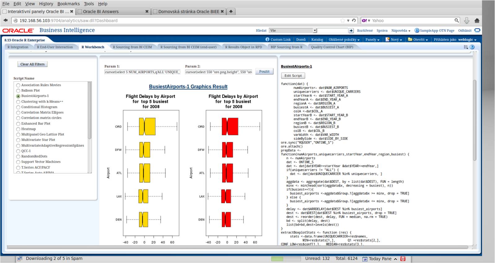Viewport: 495px width, 263px height.
Task: Expand the Nápověda help menu
Action: 401,31
